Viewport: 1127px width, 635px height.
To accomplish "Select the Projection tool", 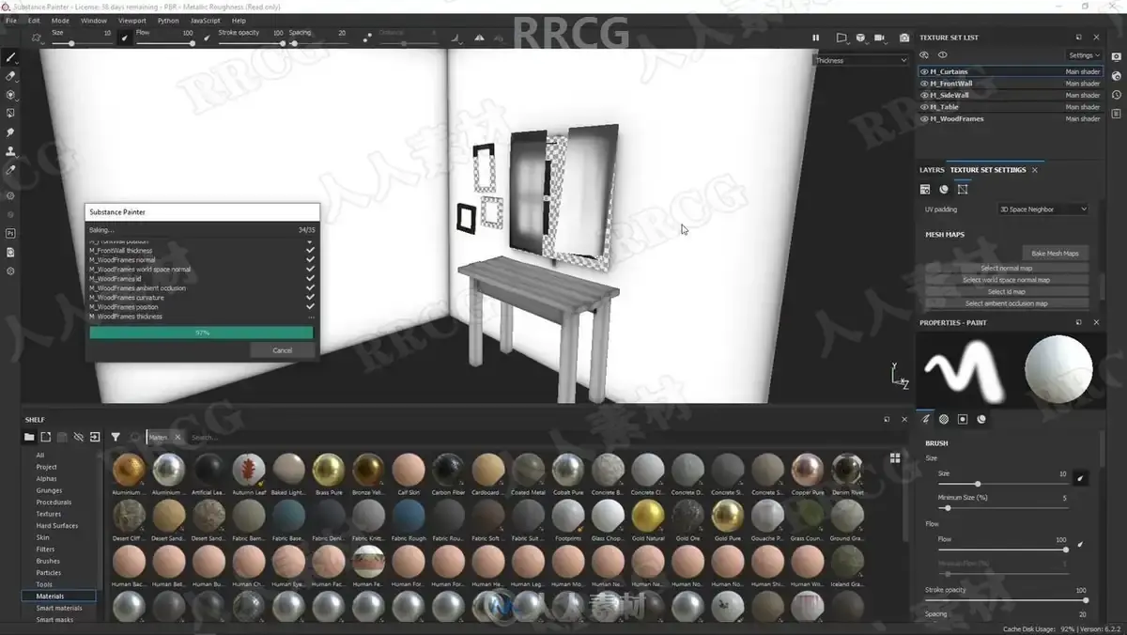I will (x=10, y=95).
